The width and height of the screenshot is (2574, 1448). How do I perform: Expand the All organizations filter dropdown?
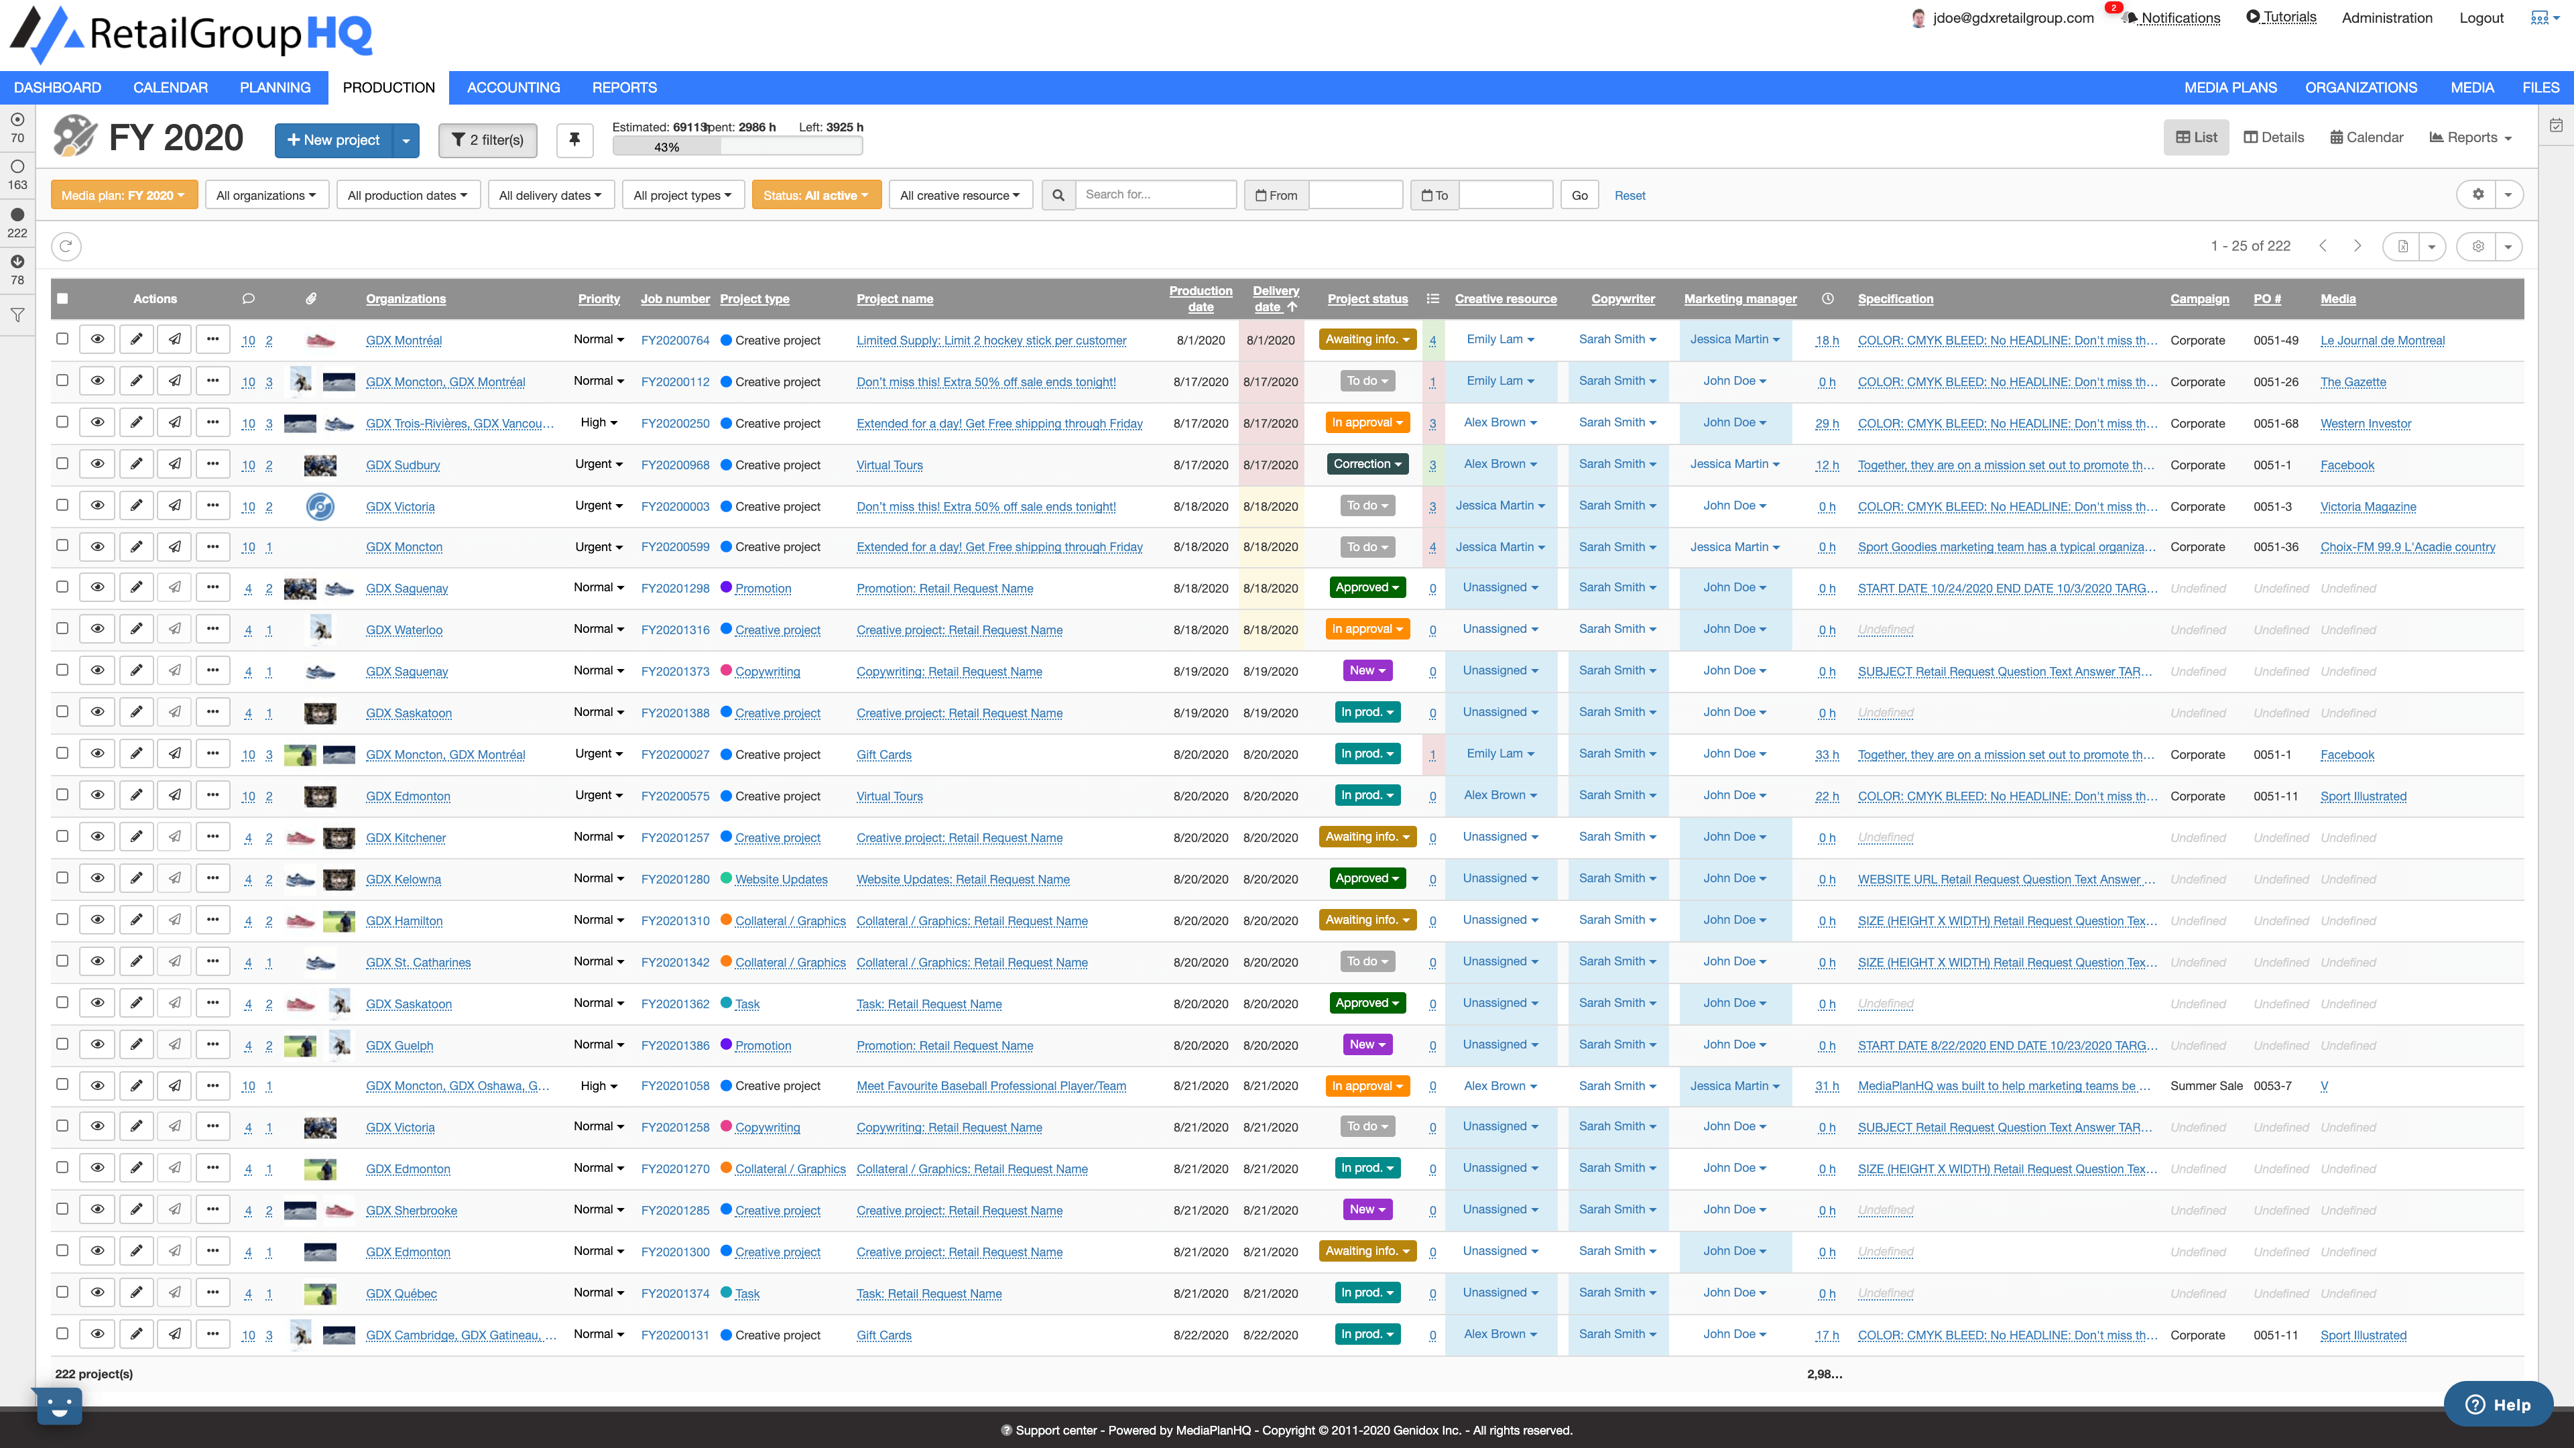266,195
